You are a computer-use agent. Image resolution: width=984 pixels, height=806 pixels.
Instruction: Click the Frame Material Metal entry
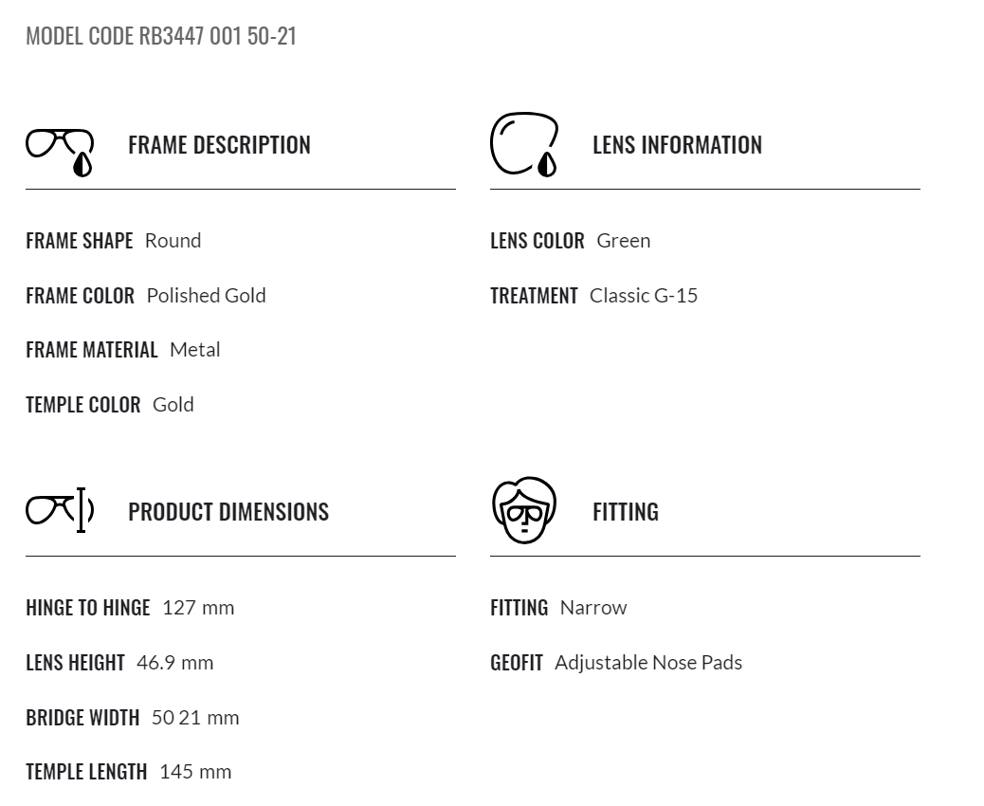(123, 350)
